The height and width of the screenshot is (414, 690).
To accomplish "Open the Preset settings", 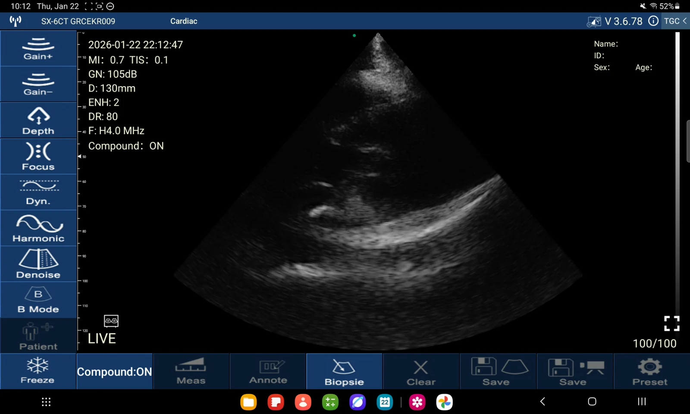I will click(651, 371).
